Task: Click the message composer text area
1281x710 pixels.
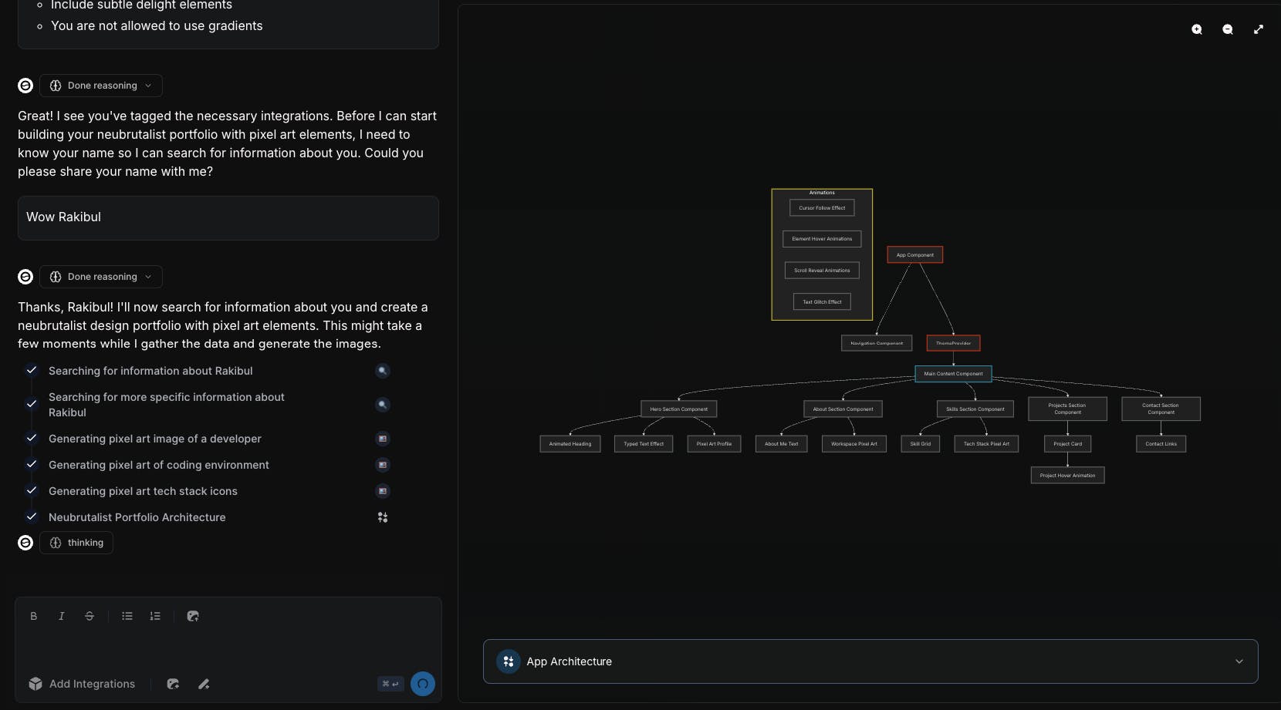Action: (228, 649)
